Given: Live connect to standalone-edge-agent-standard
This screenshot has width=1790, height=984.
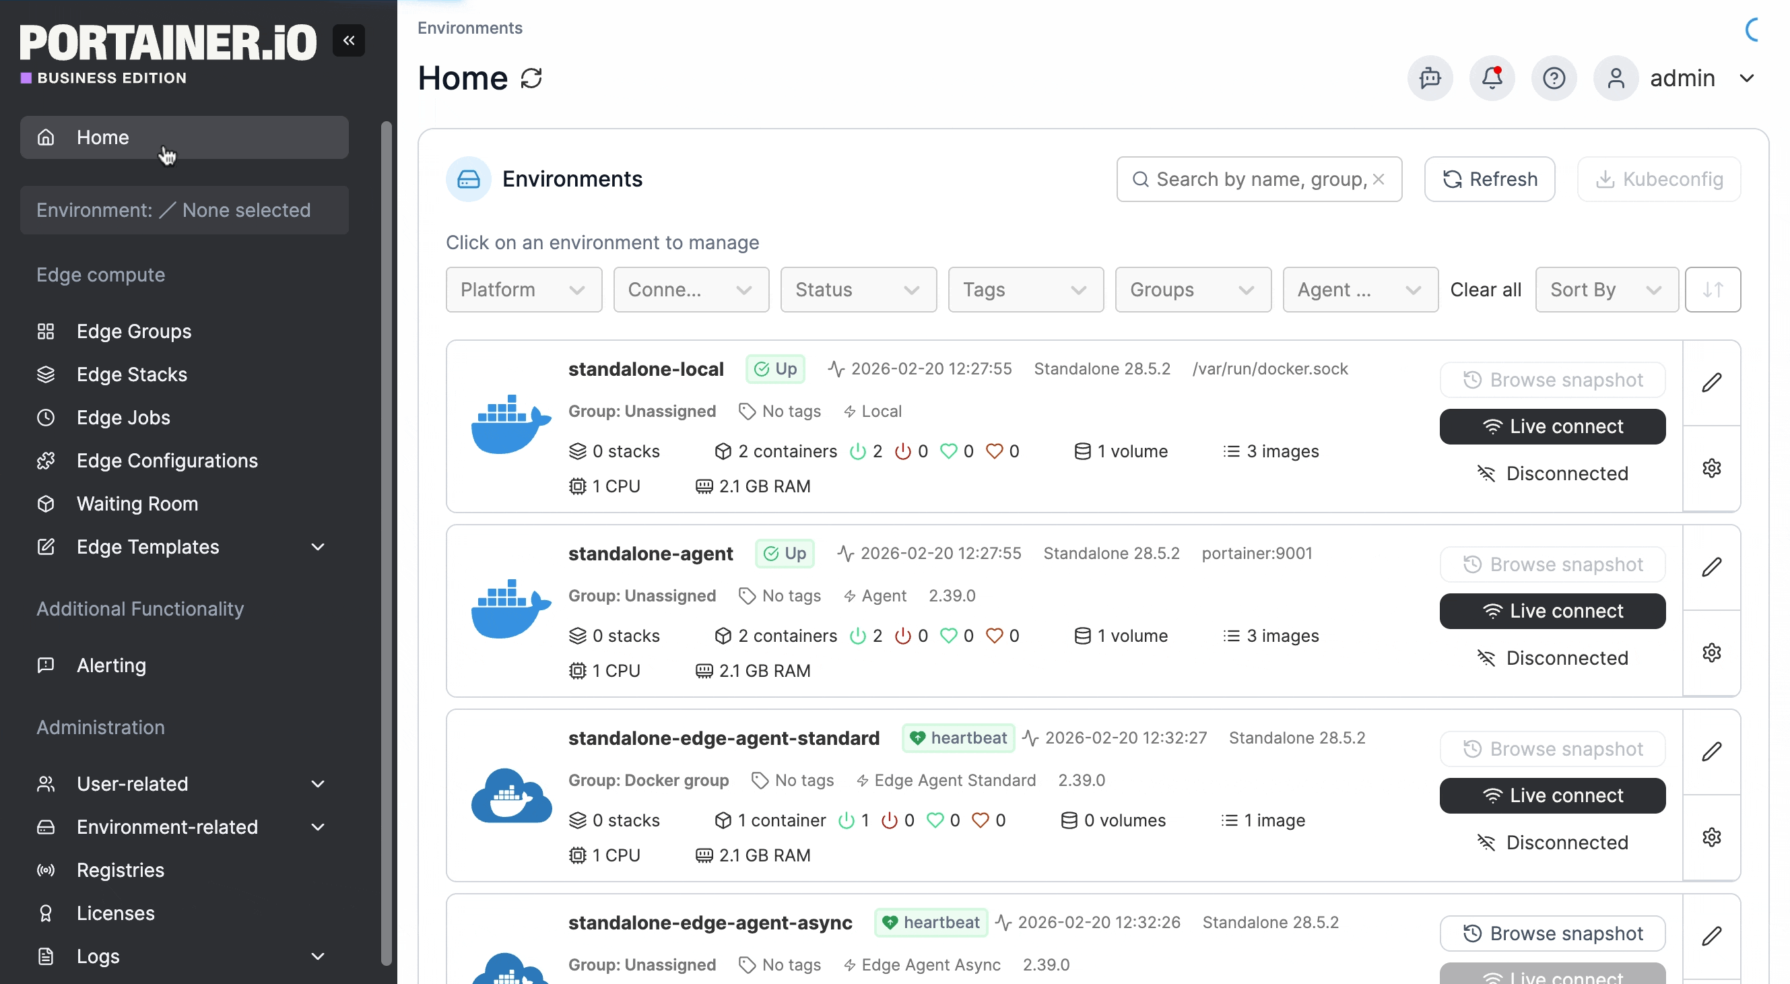Looking at the screenshot, I should point(1552,795).
